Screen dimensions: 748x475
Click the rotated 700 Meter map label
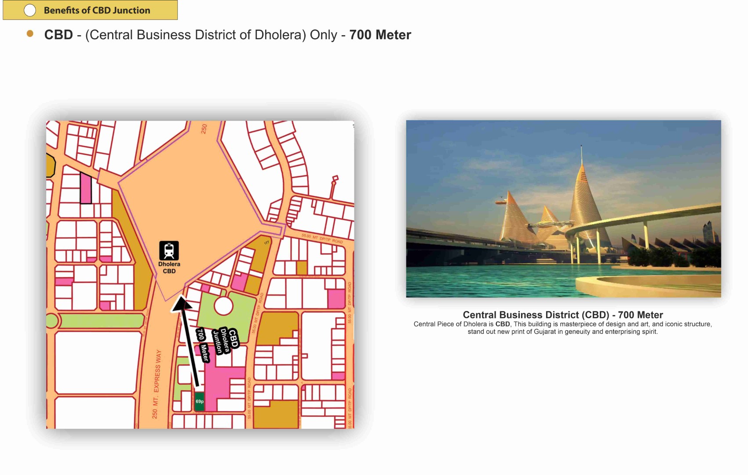(x=203, y=345)
